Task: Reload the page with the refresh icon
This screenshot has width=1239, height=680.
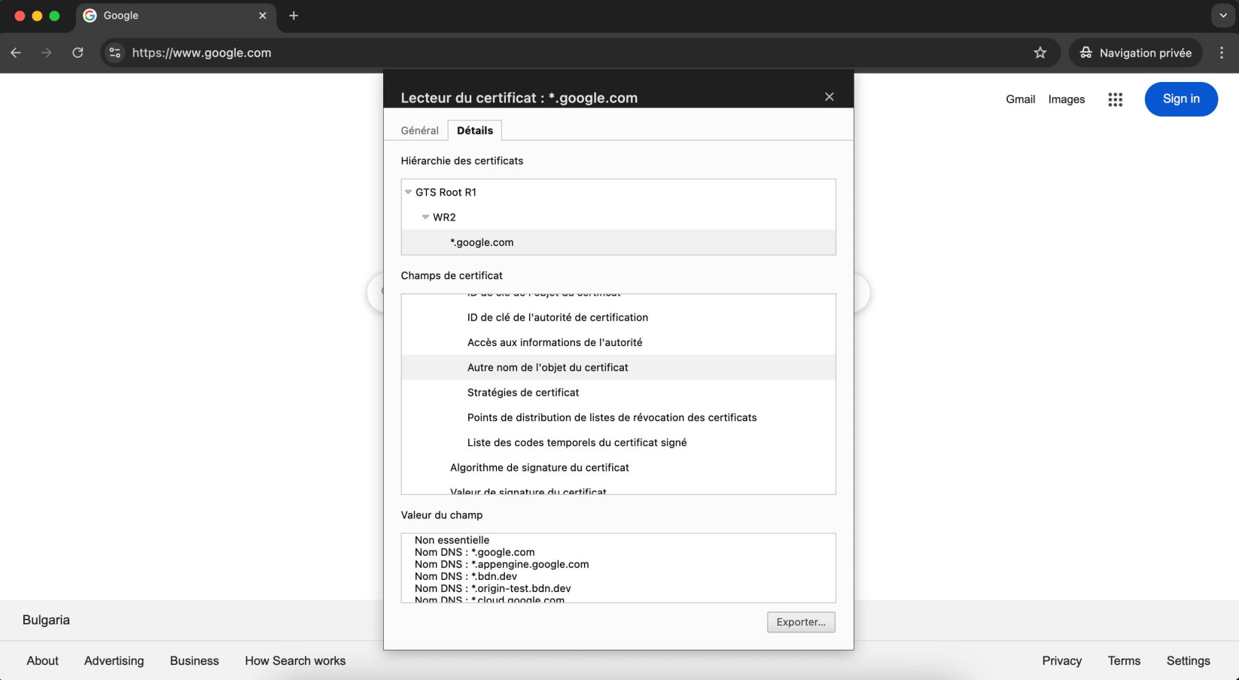Action: [78, 53]
